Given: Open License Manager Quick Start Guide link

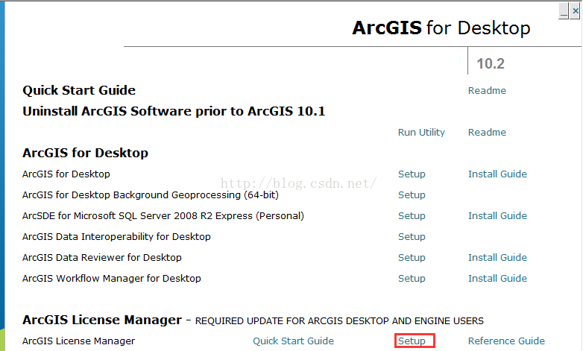Looking at the screenshot, I should coord(293,341).
